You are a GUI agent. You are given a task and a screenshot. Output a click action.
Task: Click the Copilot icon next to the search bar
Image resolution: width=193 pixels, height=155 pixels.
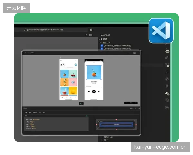pyautogui.click(x=91, y=30)
